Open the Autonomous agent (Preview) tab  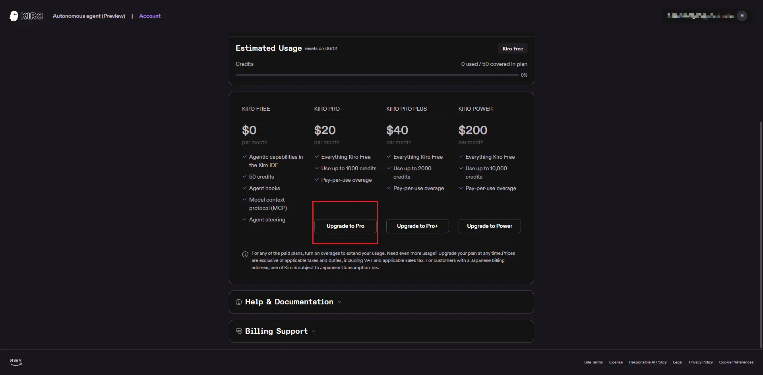pyautogui.click(x=89, y=16)
